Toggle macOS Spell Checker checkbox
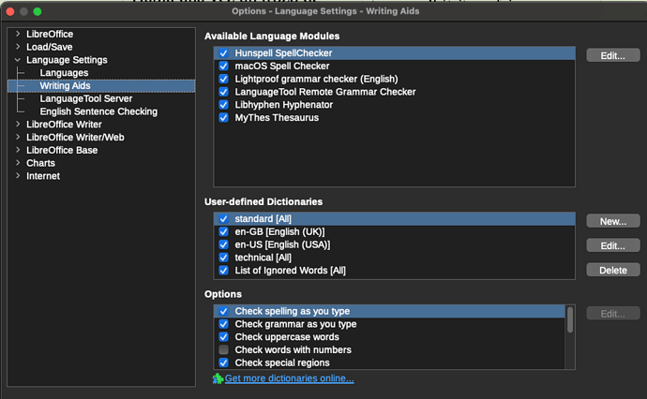 (224, 66)
